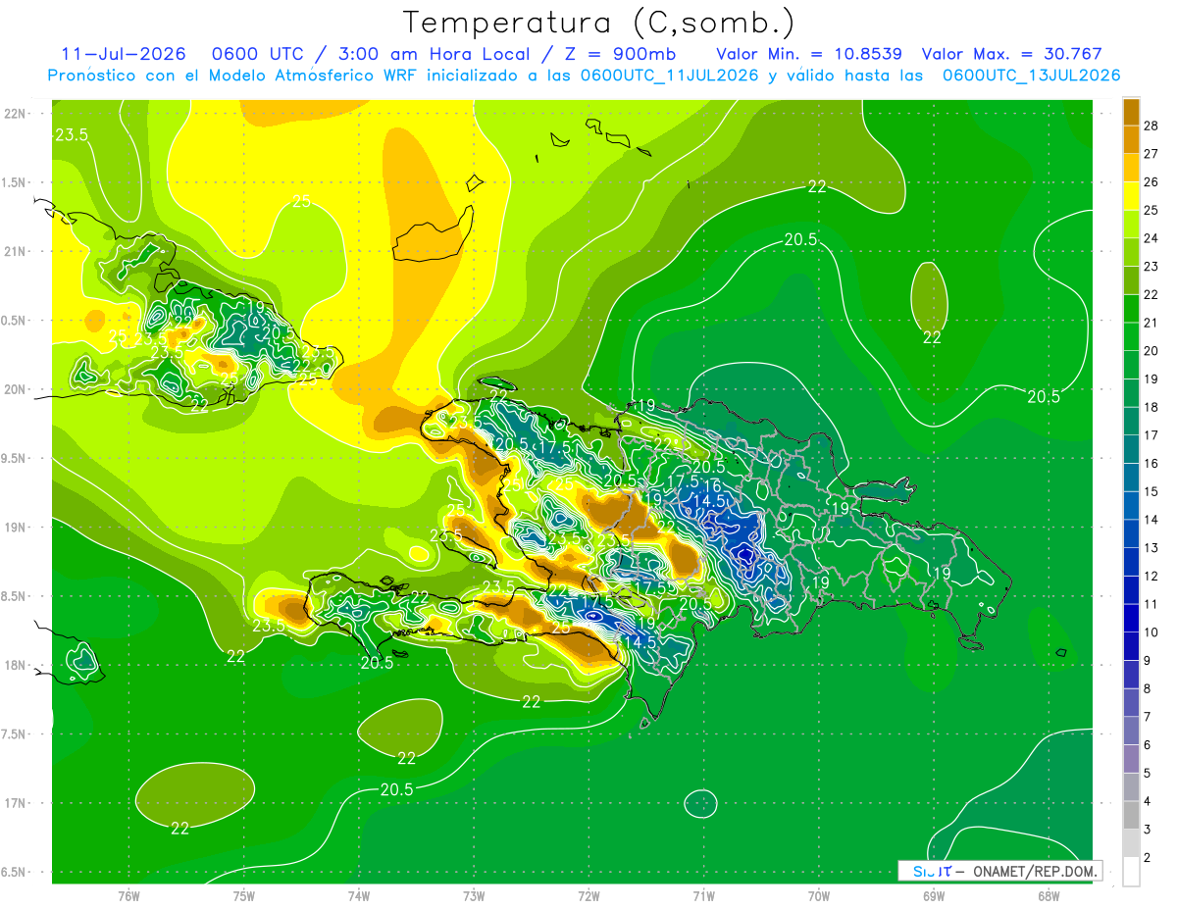
Task: Click the "Valor Max. = 30.767" readout
Action: [1012, 54]
